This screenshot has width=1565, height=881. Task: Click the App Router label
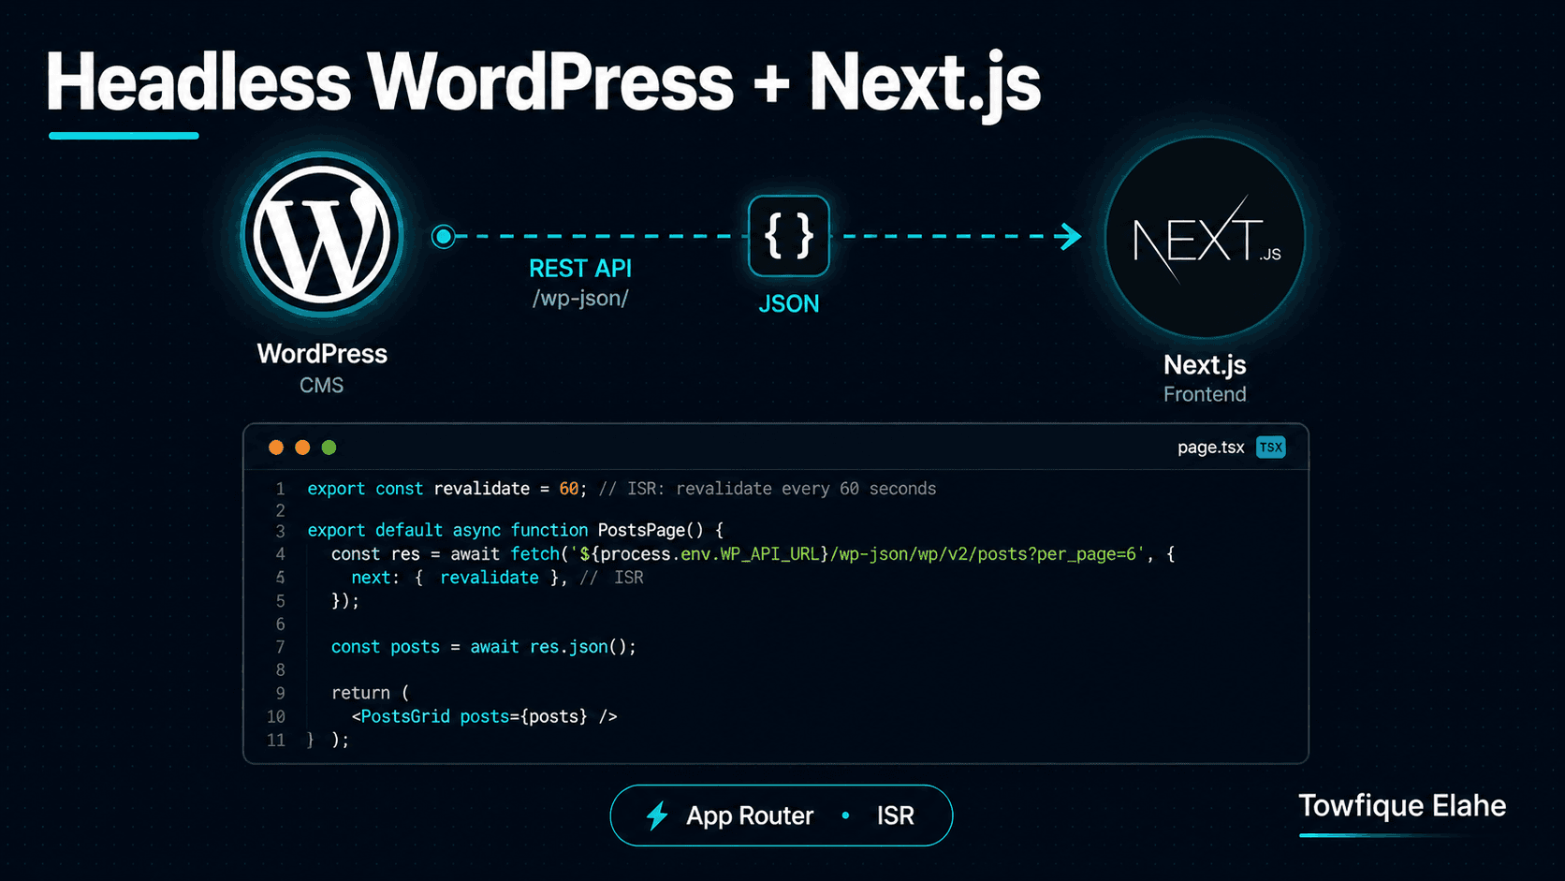(750, 815)
